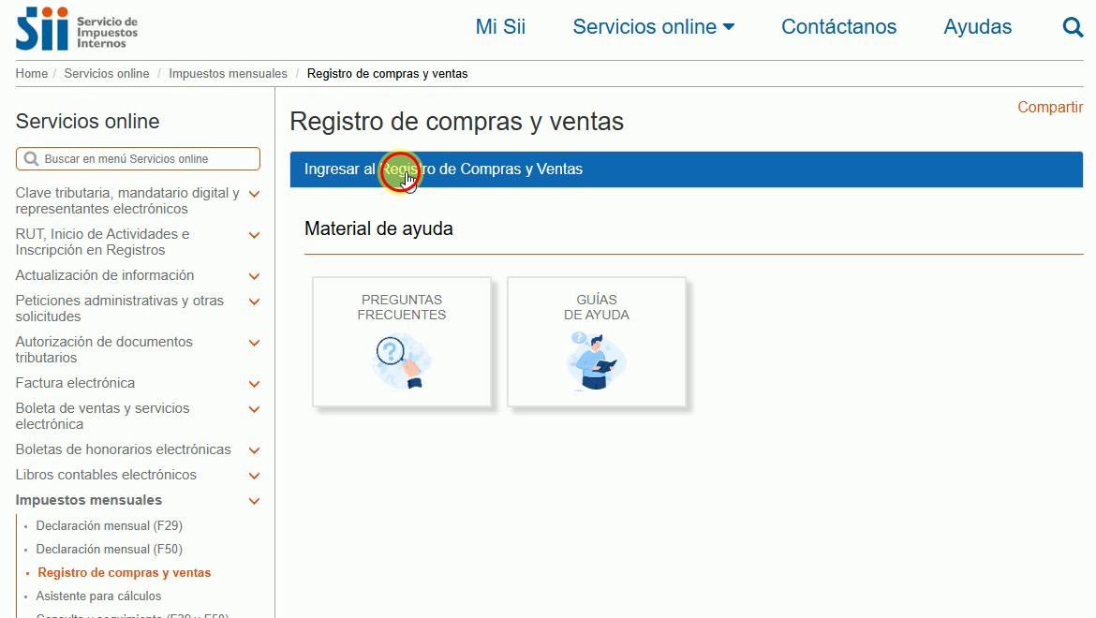
Task: Open Asistente para cálculos
Action: [x=98, y=596]
